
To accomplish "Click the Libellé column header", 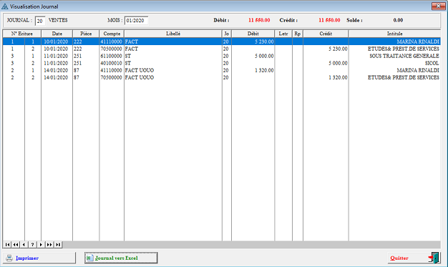I will [173, 34].
